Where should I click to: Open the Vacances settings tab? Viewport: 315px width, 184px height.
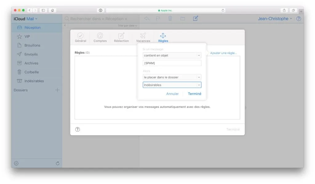pyautogui.click(x=143, y=37)
